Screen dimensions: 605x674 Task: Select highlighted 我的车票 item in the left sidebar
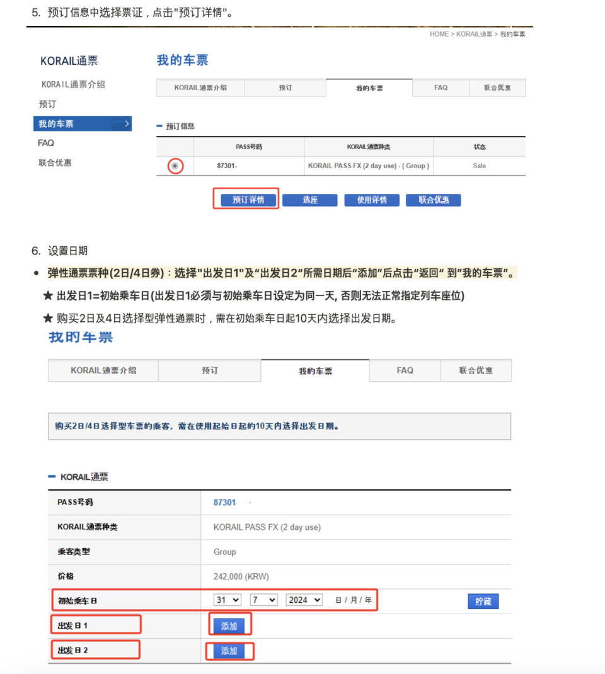click(x=83, y=124)
